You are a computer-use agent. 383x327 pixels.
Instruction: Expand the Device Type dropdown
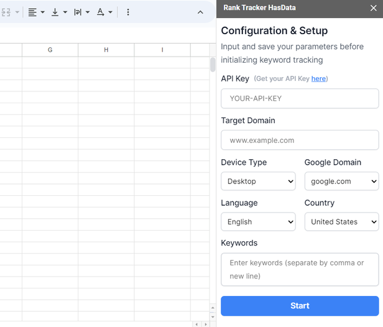pyautogui.click(x=258, y=182)
